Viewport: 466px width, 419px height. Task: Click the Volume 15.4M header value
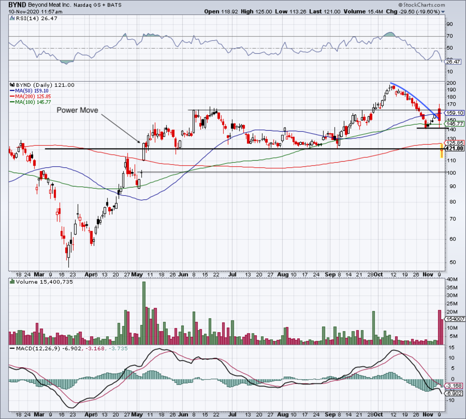point(363,12)
